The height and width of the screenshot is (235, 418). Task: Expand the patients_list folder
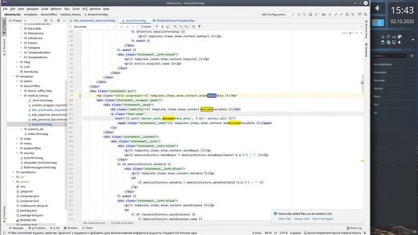[x=21, y=129]
